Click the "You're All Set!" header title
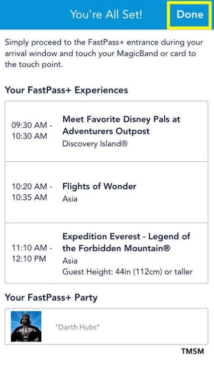This screenshot has height=370, width=214. click(x=106, y=14)
